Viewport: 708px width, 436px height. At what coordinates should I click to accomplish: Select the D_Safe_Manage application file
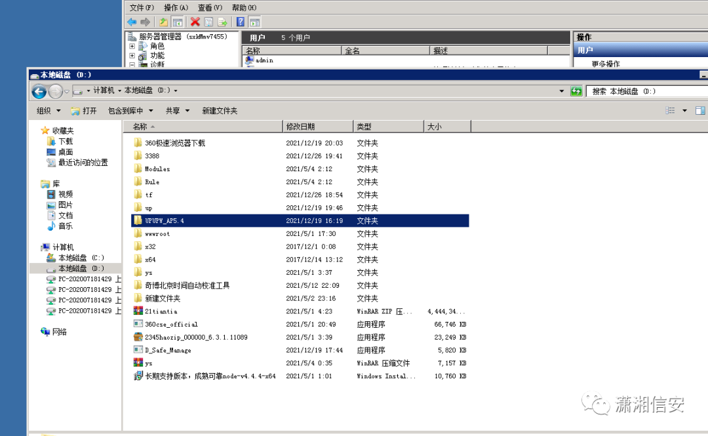[x=168, y=350]
